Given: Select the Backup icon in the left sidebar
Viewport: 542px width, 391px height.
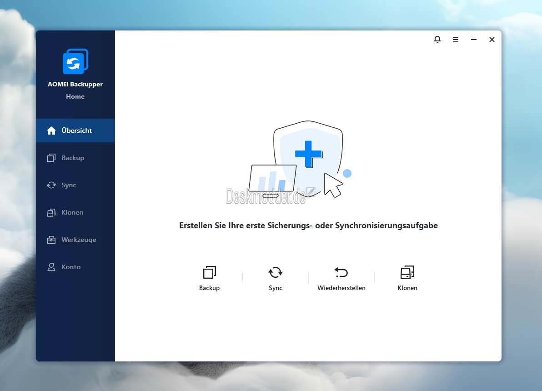Looking at the screenshot, I should [51, 158].
